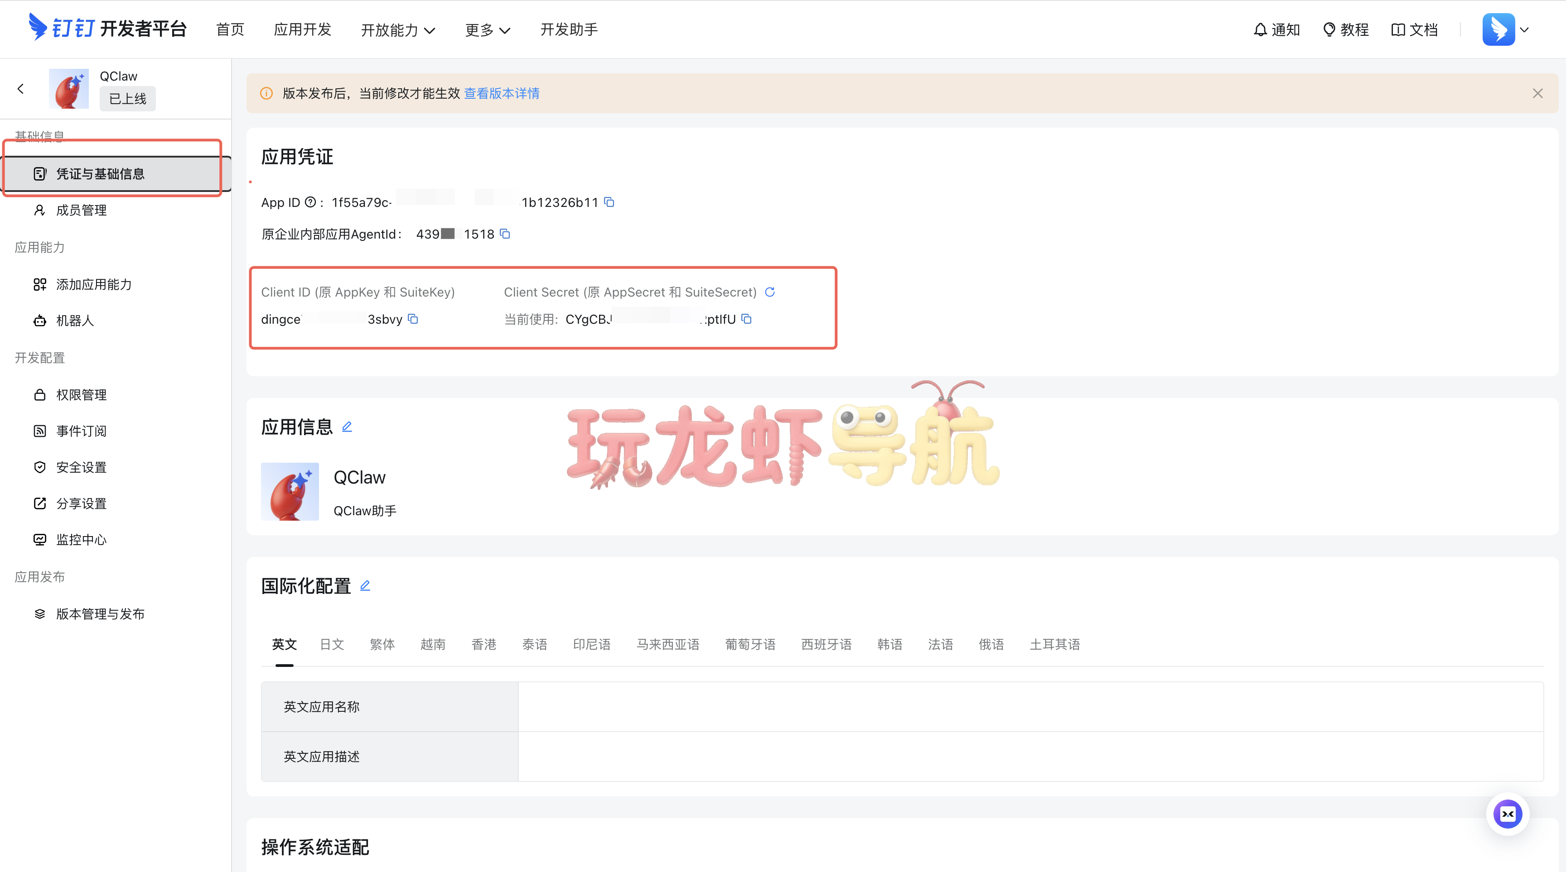Open 通知 notifications
The height and width of the screenshot is (872, 1566).
click(x=1276, y=30)
